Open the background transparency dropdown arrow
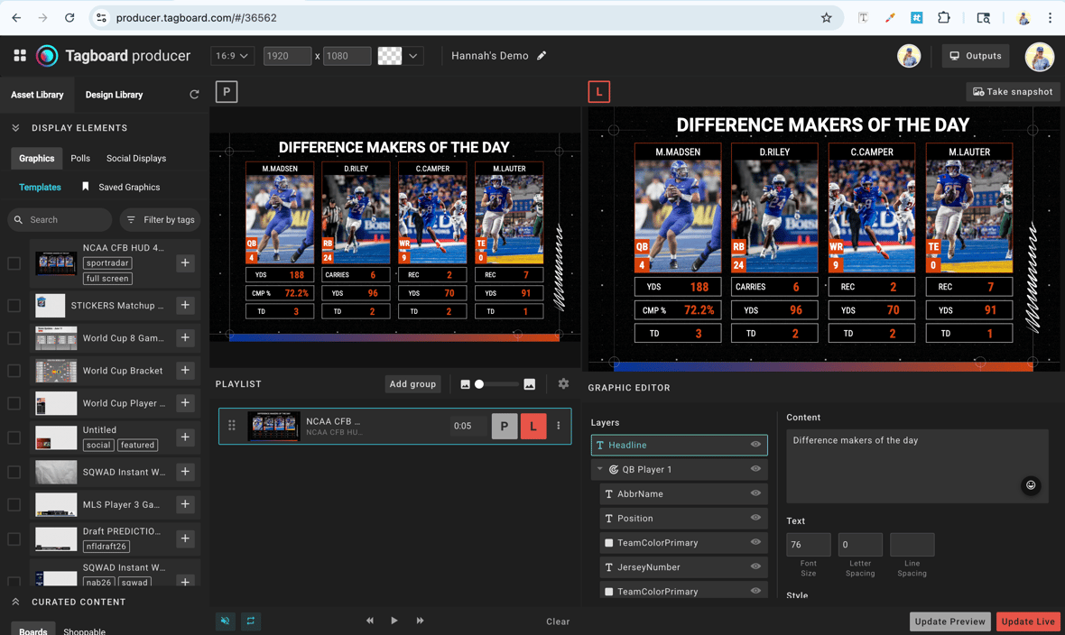This screenshot has width=1065, height=635. click(x=413, y=56)
